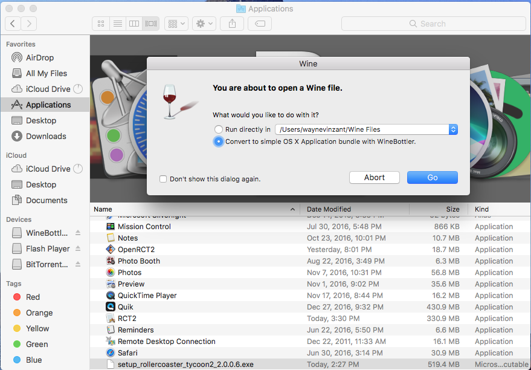Switch Finder to icon view
This screenshot has width=531, height=370.
pos(100,24)
